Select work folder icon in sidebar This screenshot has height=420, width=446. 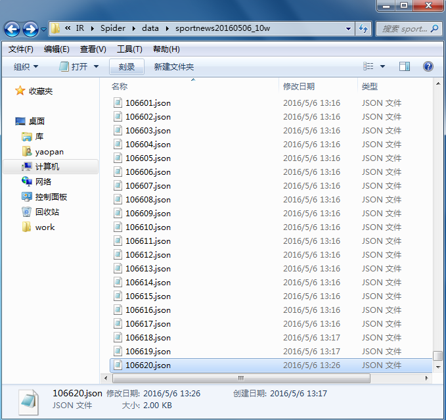point(26,227)
